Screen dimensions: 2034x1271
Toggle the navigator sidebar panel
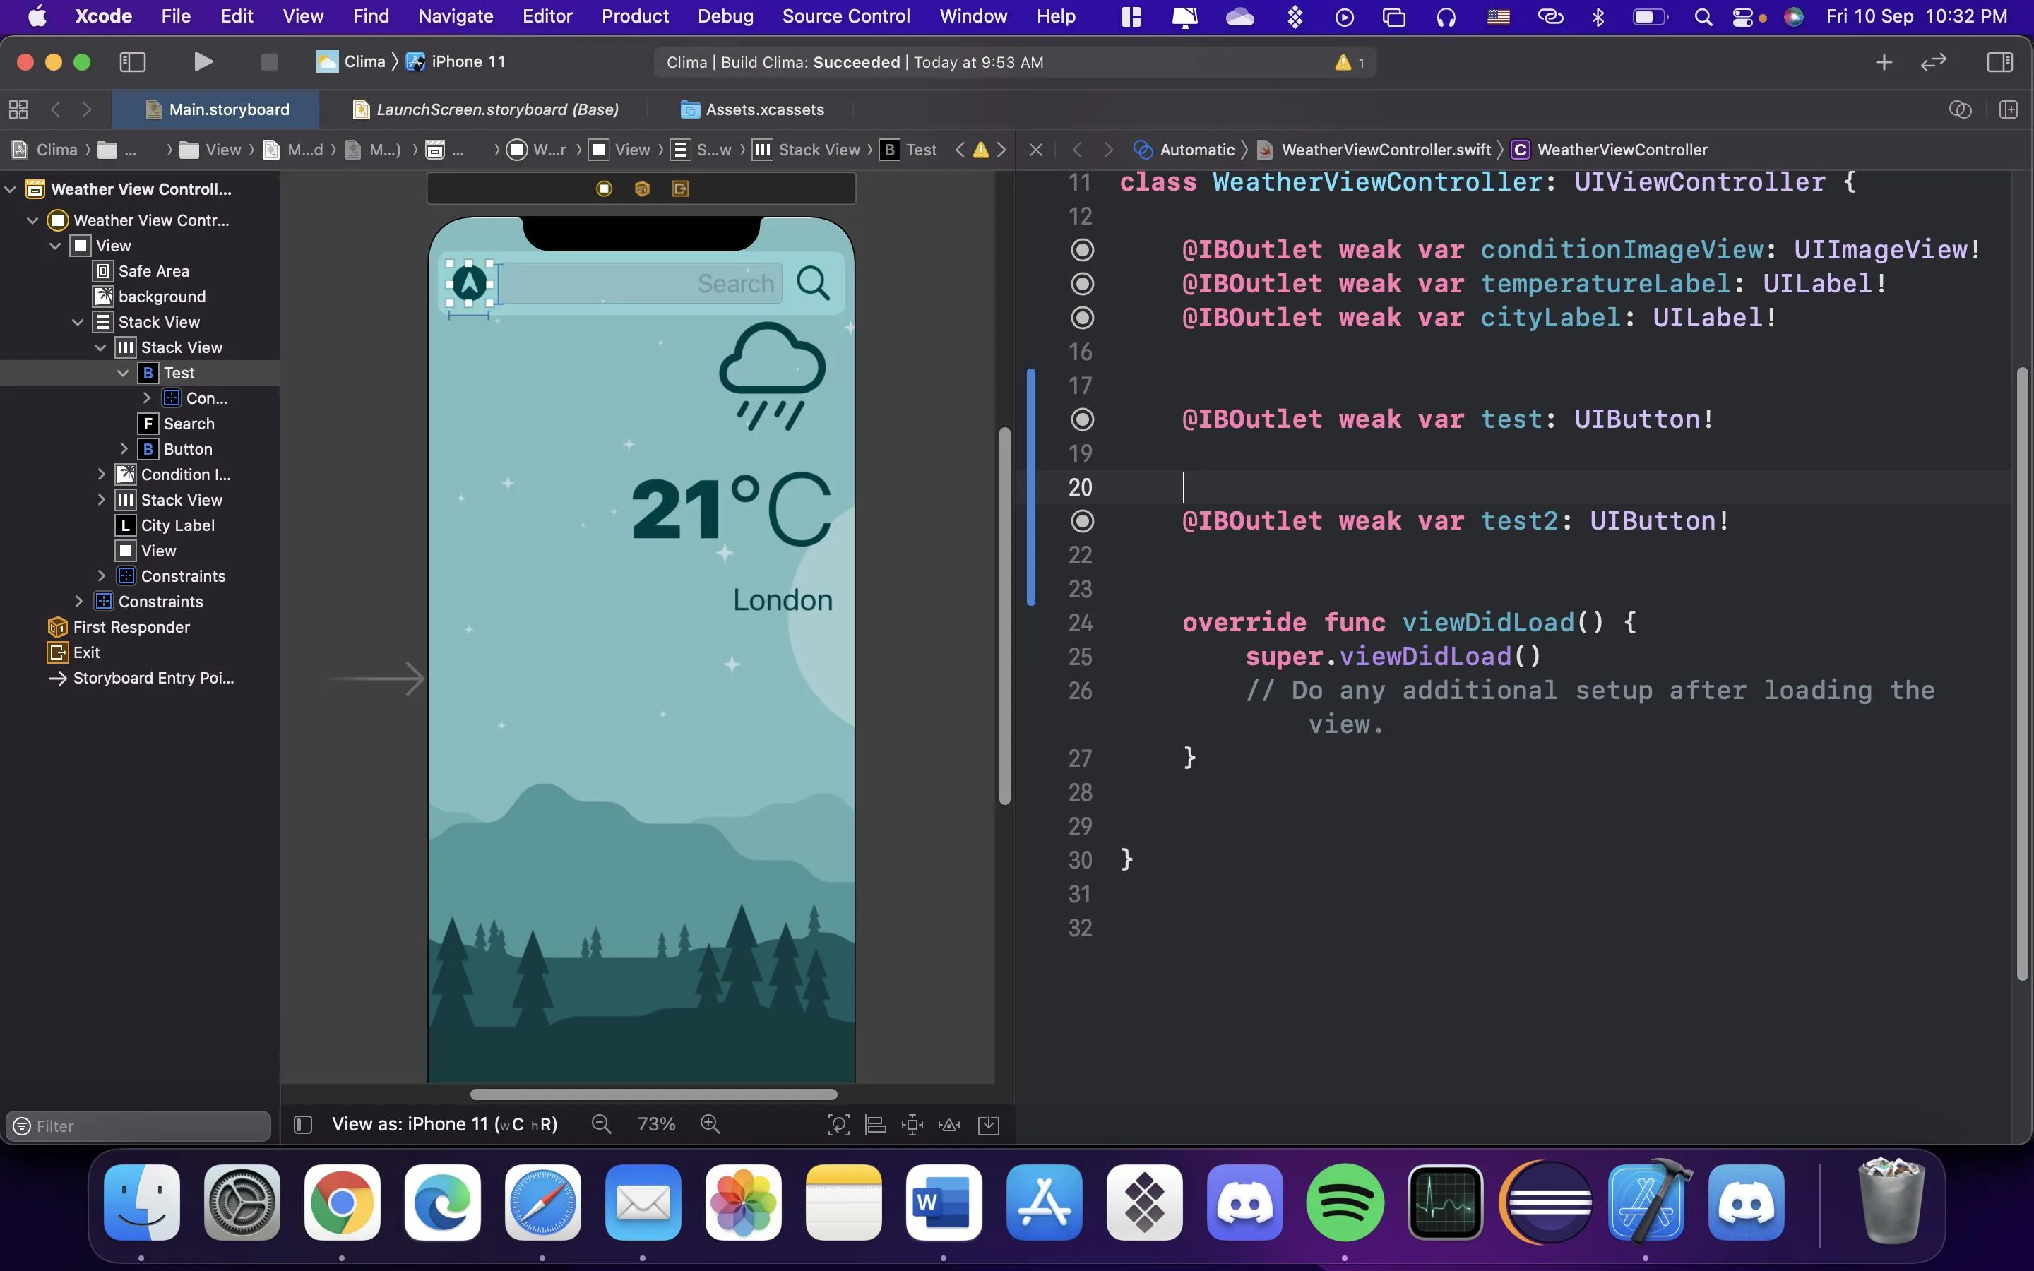click(133, 61)
